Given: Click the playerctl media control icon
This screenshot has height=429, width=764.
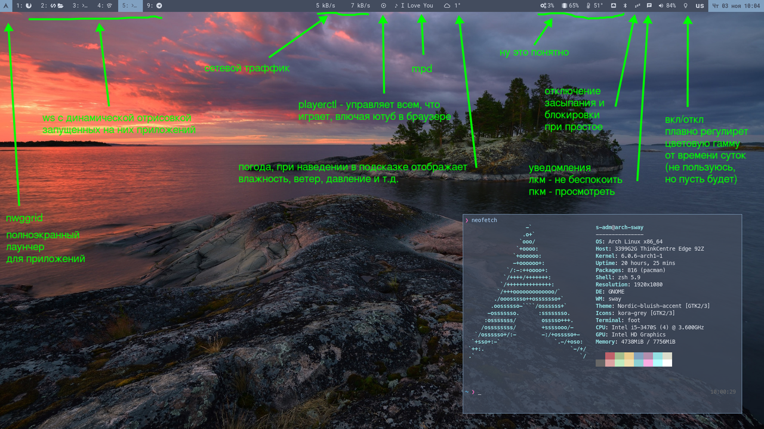Looking at the screenshot, I should pyautogui.click(x=383, y=5).
